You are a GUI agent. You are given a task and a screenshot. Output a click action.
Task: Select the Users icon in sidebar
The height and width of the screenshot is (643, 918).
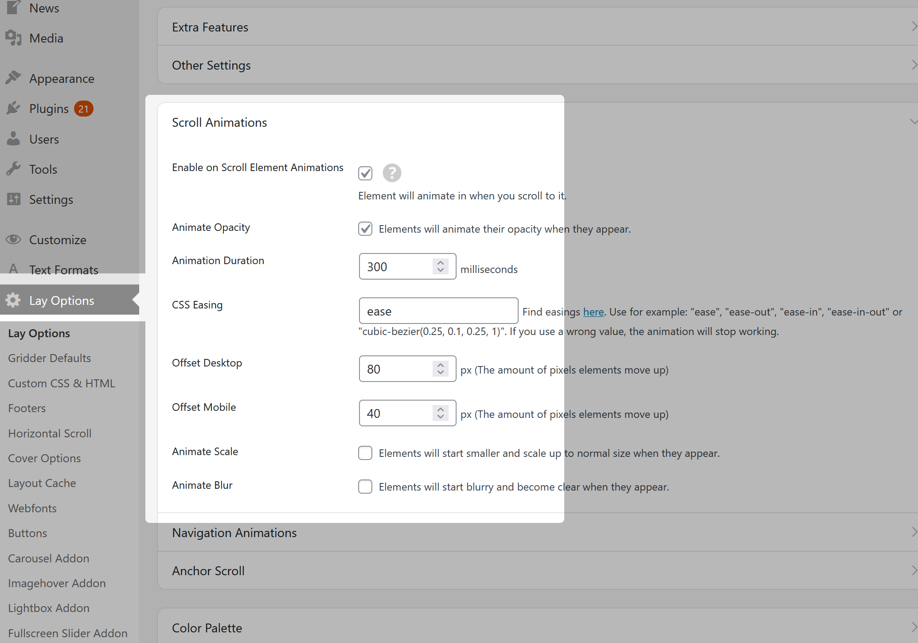tap(13, 138)
